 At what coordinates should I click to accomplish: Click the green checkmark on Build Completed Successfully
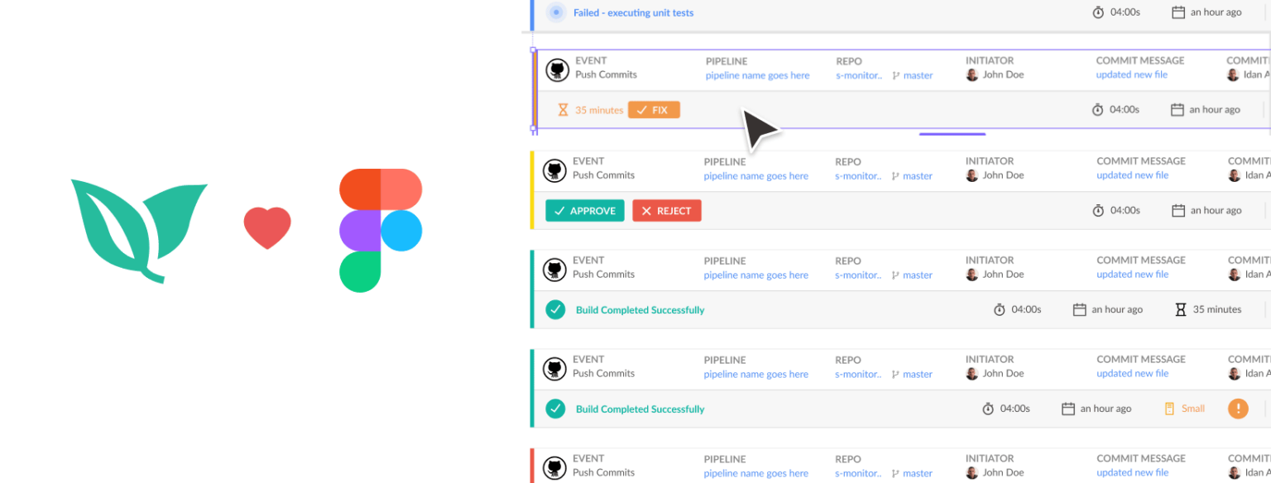coord(555,309)
